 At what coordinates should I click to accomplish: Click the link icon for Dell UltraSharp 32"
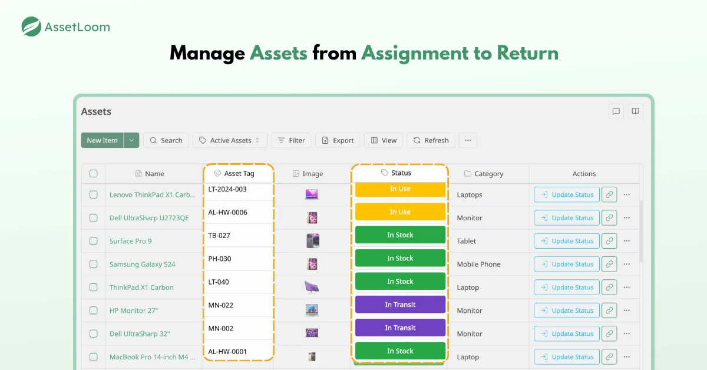pyautogui.click(x=609, y=333)
